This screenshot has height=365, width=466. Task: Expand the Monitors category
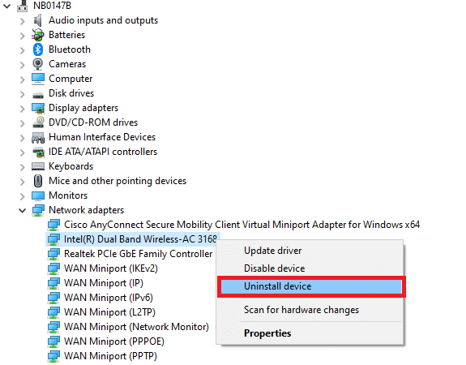tap(23, 196)
